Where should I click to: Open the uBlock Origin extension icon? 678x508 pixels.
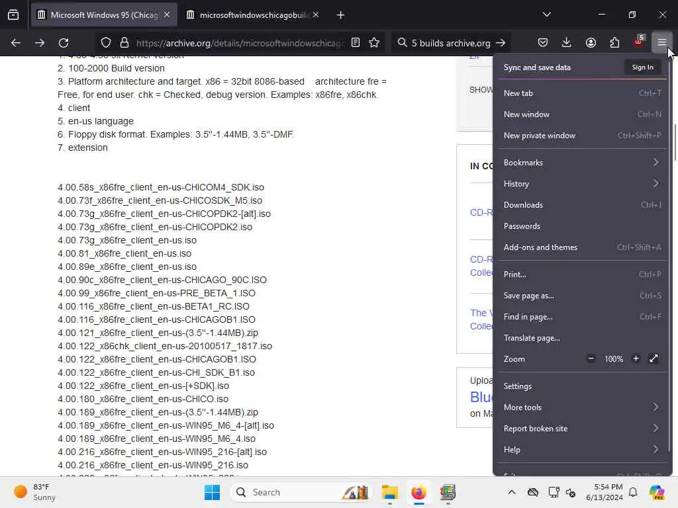[x=639, y=42]
